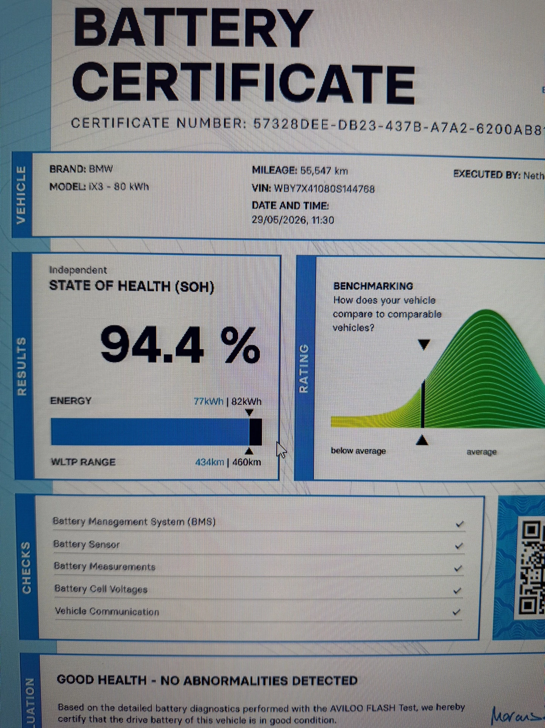Click the blue energy capacity bar
The height and width of the screenshot is (728, 545).
150,432
